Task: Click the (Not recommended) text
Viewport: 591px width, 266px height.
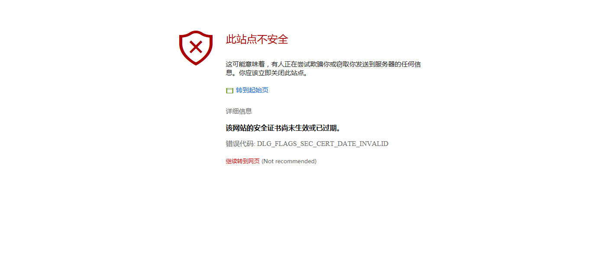Action: (289, 161)
